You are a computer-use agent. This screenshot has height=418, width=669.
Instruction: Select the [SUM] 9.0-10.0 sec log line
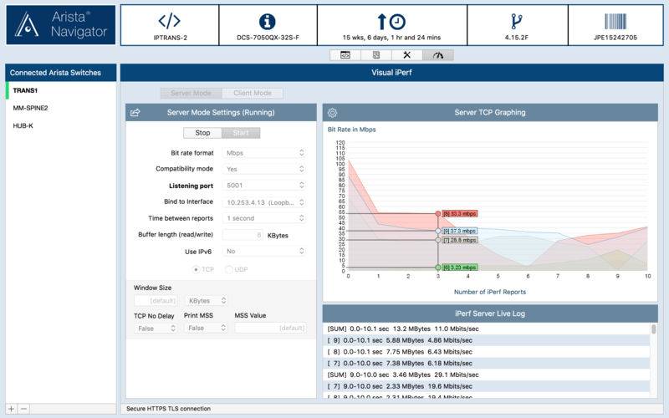coord(487,375)
